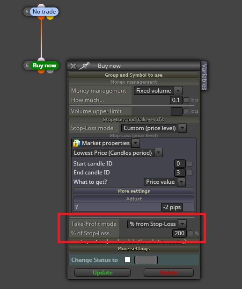Open the Stop-Loss mode dropdown

154,128
